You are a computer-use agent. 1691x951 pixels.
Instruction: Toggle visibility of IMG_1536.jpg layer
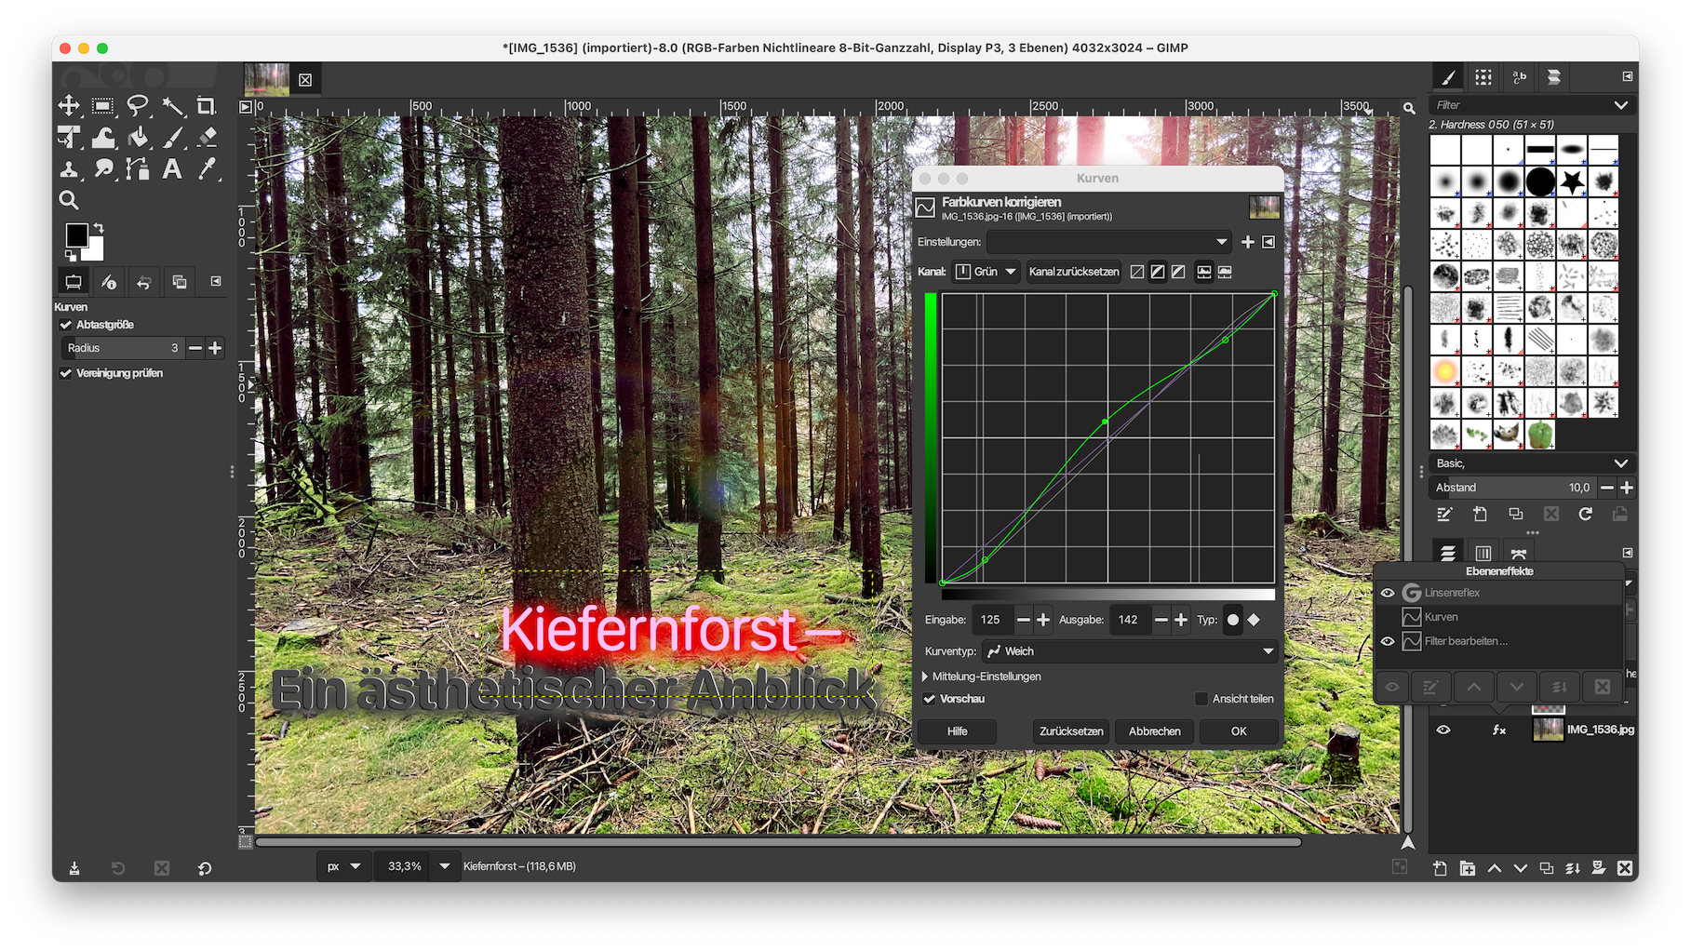[x=1443, y=730]
